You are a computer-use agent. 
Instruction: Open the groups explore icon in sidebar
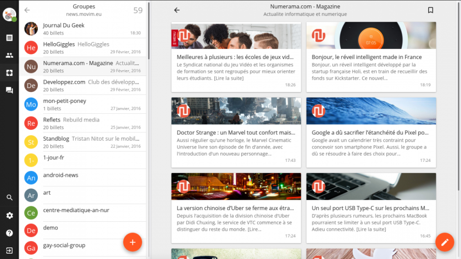(9, 72)
